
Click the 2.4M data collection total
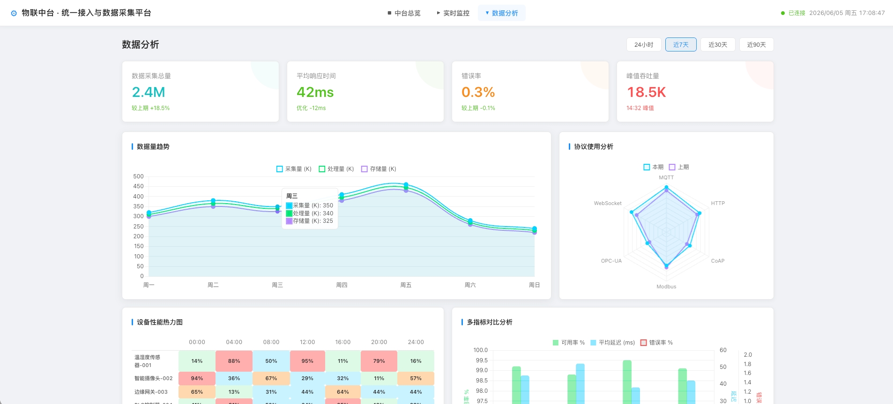tap(149, 92)
